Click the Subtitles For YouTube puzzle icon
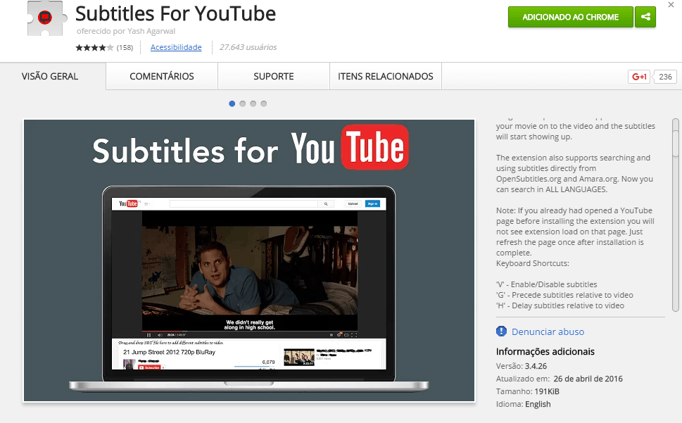This screenshot has width=682, height=423. pyautogui.click(x=46, y=19)
